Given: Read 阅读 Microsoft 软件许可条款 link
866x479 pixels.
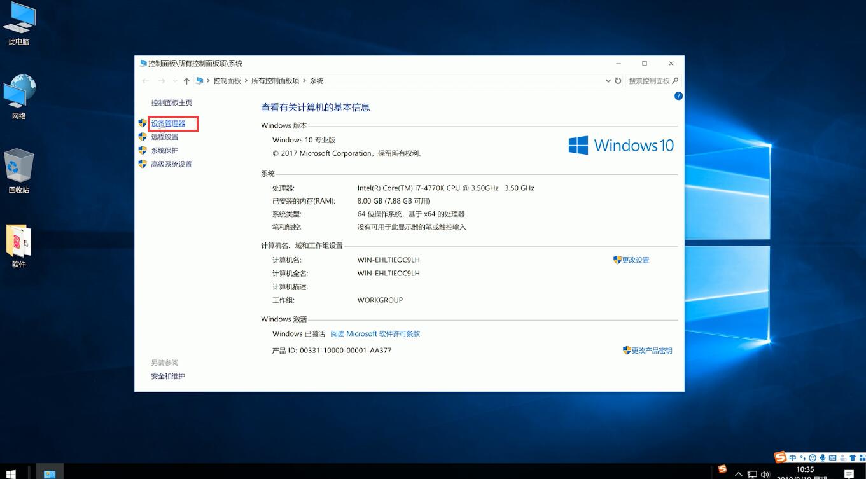Looking at the screenshot, I should [375, 333].
